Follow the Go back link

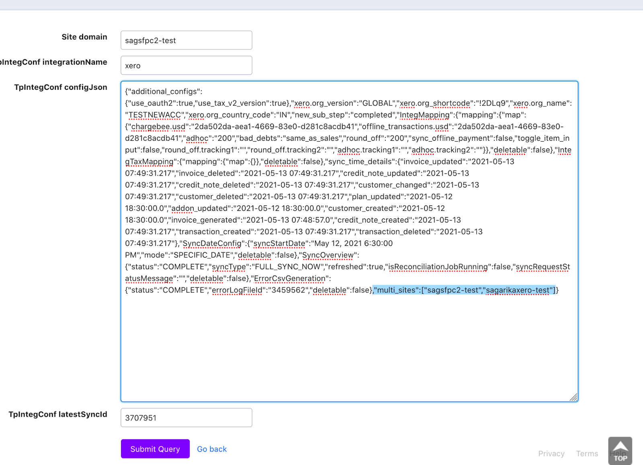pos(212,449)
